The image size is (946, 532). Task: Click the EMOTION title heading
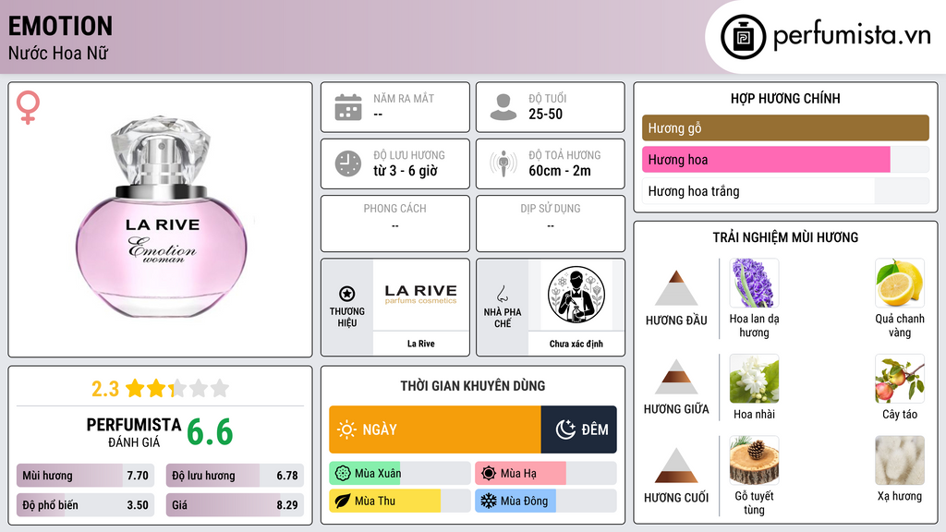click(x=60, y=26)
